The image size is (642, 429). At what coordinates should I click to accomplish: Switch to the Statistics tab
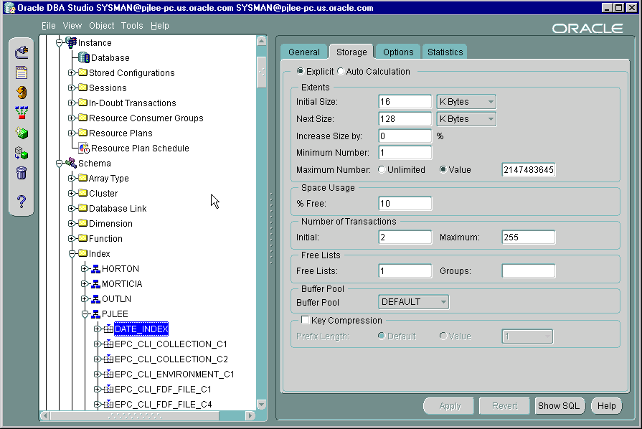(x=445, y=52)
